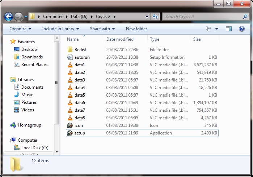The height and width of the screenshot is (177, 253).
Task: Click 3,621,237 KB size of data1
Action: pyautogui.click(x=205, y=65)
